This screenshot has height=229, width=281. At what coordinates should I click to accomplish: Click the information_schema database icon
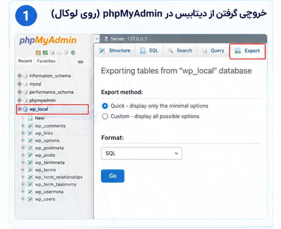pyautogui.click(x=26, y=76)
